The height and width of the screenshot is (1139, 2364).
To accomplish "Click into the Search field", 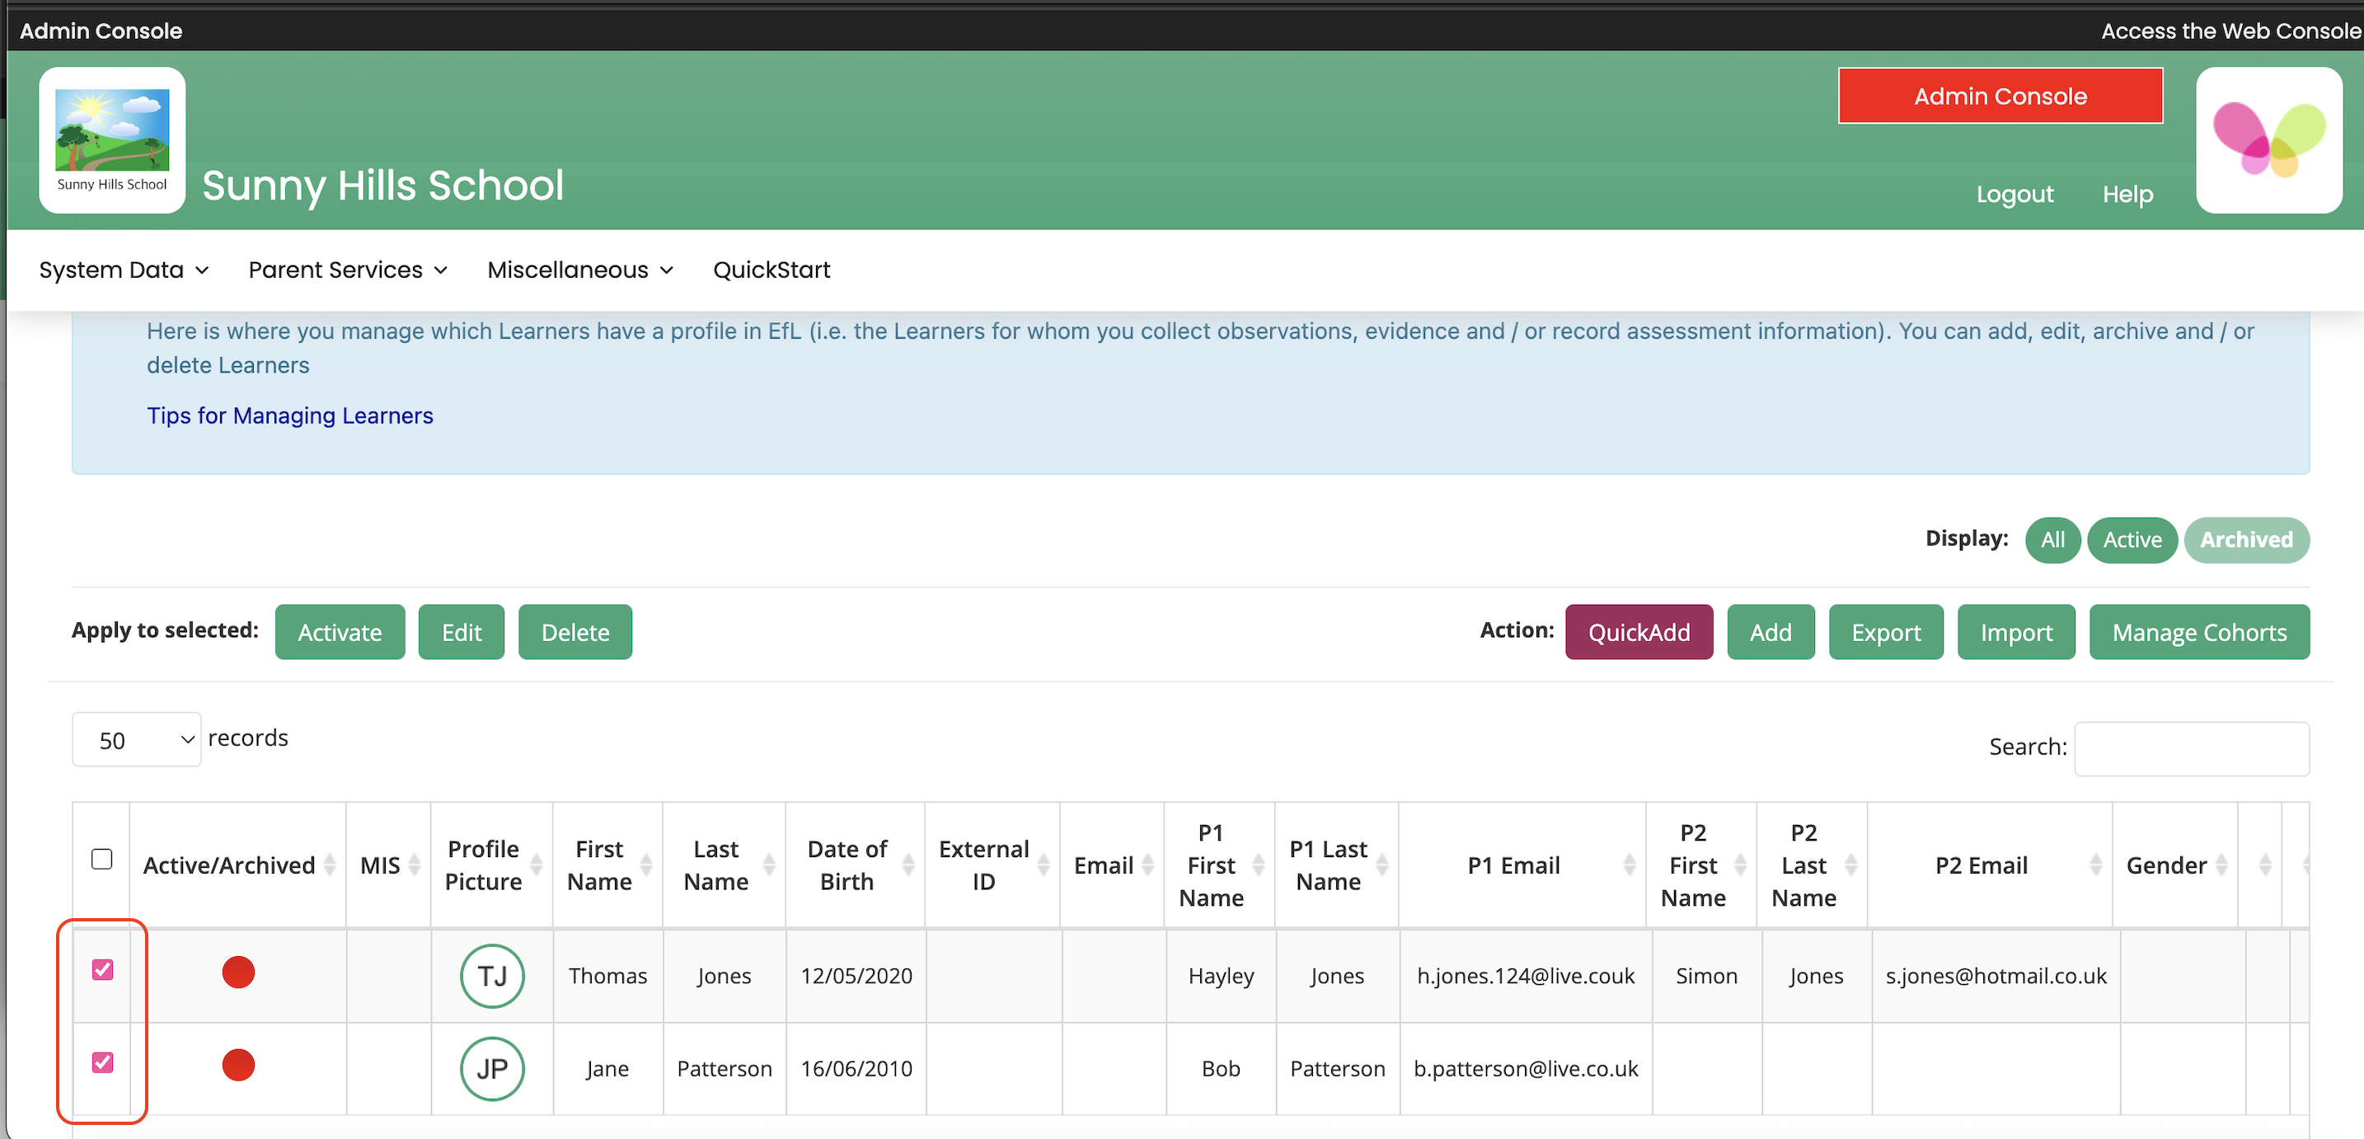I will [x=2192, y=748].
